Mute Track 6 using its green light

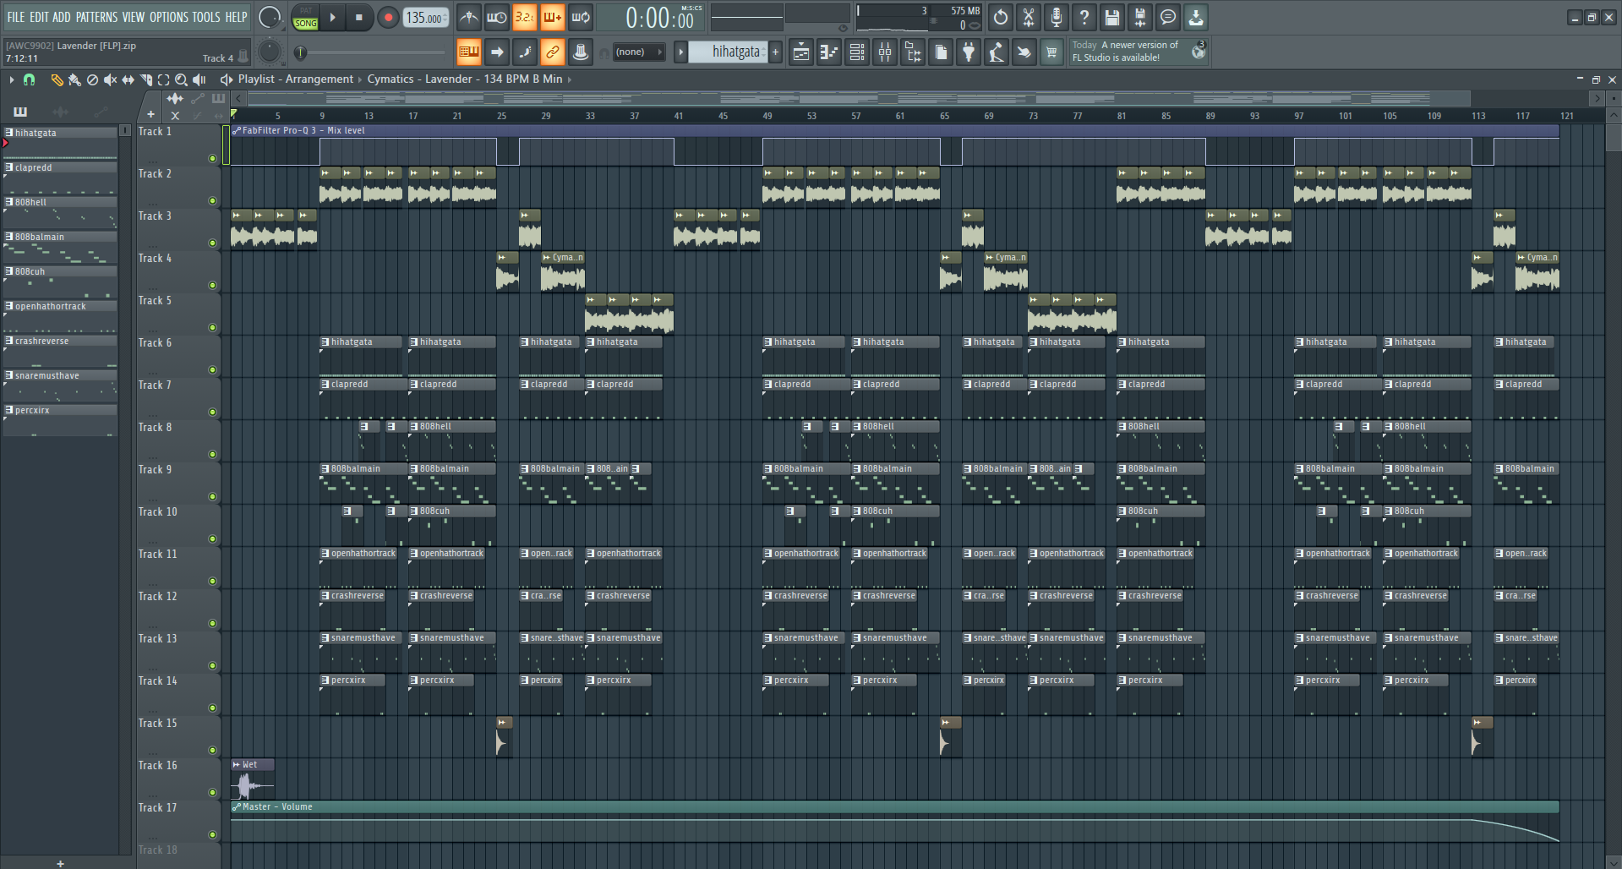point(212,369)
